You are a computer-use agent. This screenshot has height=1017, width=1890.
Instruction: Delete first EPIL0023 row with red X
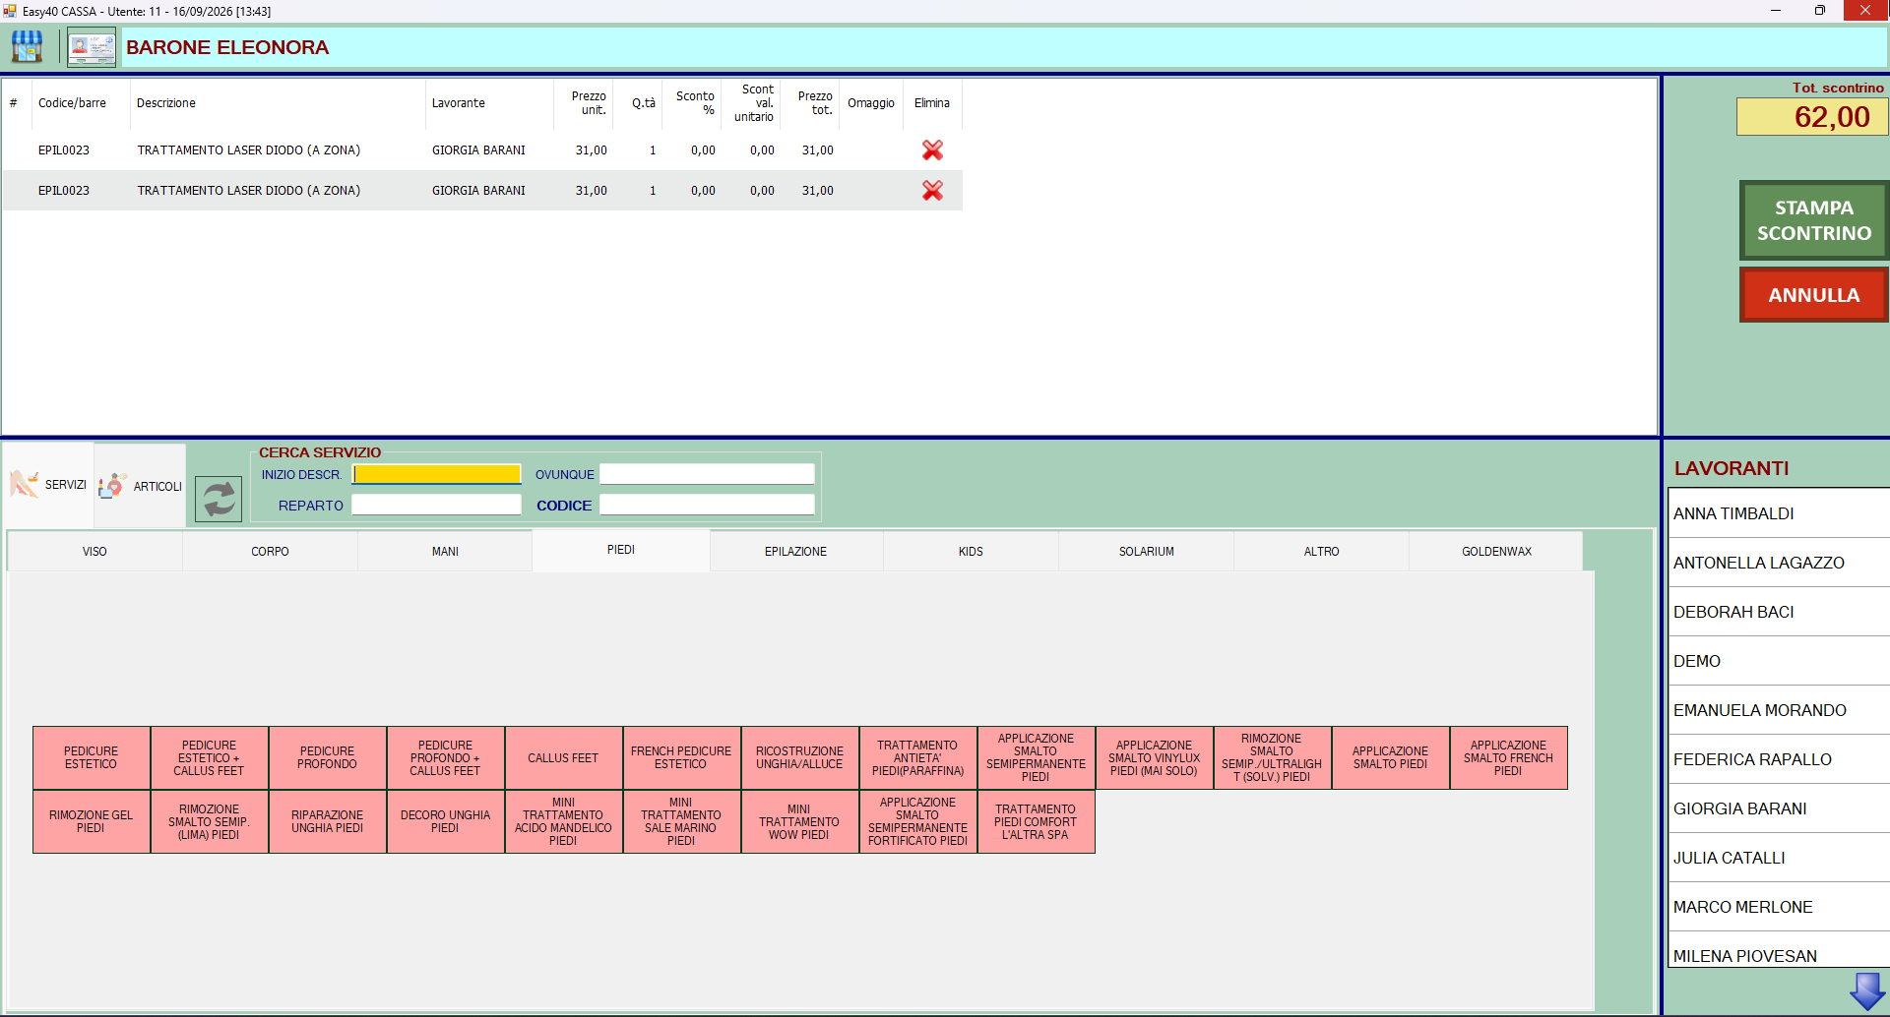point(932,150)
